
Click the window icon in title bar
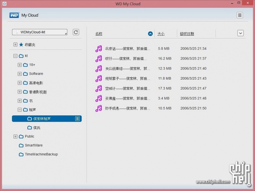tap(5, 4)
